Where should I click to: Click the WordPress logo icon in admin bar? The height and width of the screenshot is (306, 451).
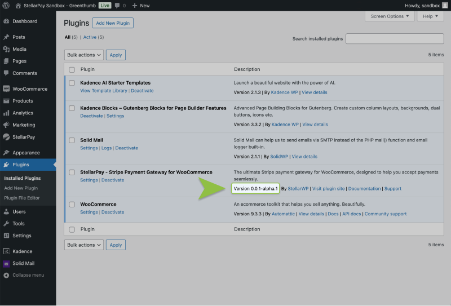[6, 5]
